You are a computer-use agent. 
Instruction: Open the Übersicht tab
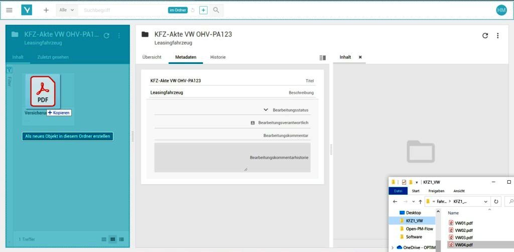152,57
